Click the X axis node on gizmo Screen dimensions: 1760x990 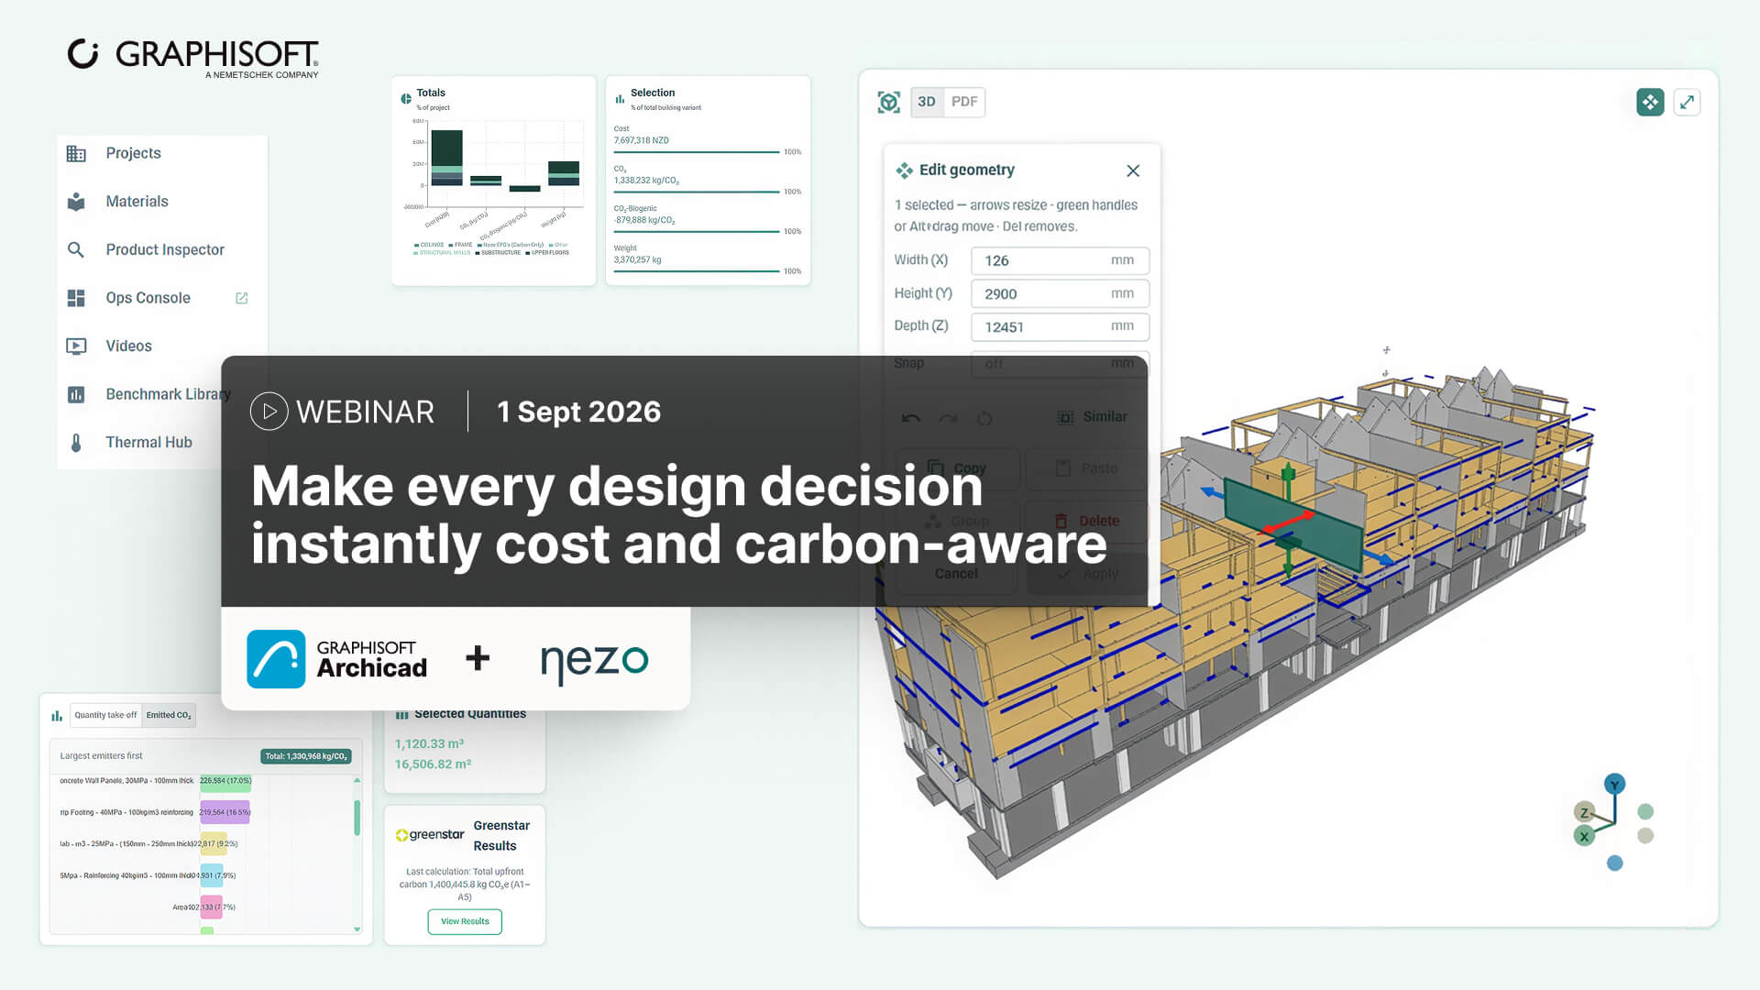click(x=1584, y=836)
